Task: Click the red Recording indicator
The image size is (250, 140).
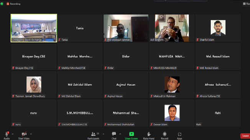Action: click(13, 4)
